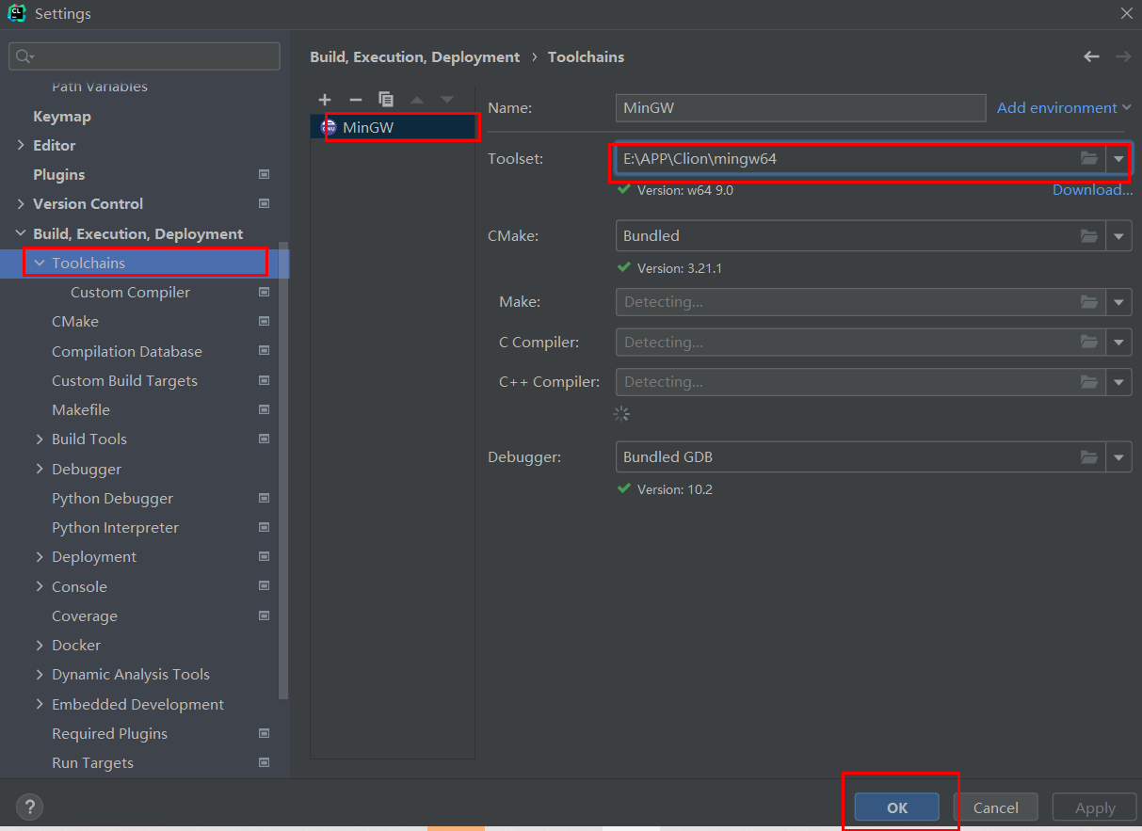Browse folder for C++ Compiler path

(1089, 381)
